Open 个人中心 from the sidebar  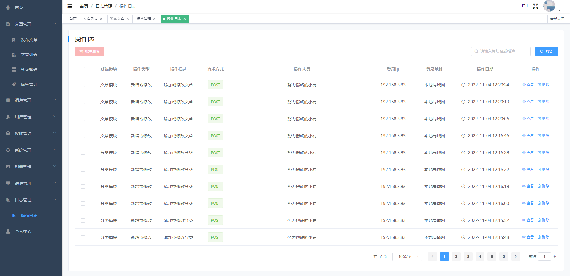click(x=23, y=231)
